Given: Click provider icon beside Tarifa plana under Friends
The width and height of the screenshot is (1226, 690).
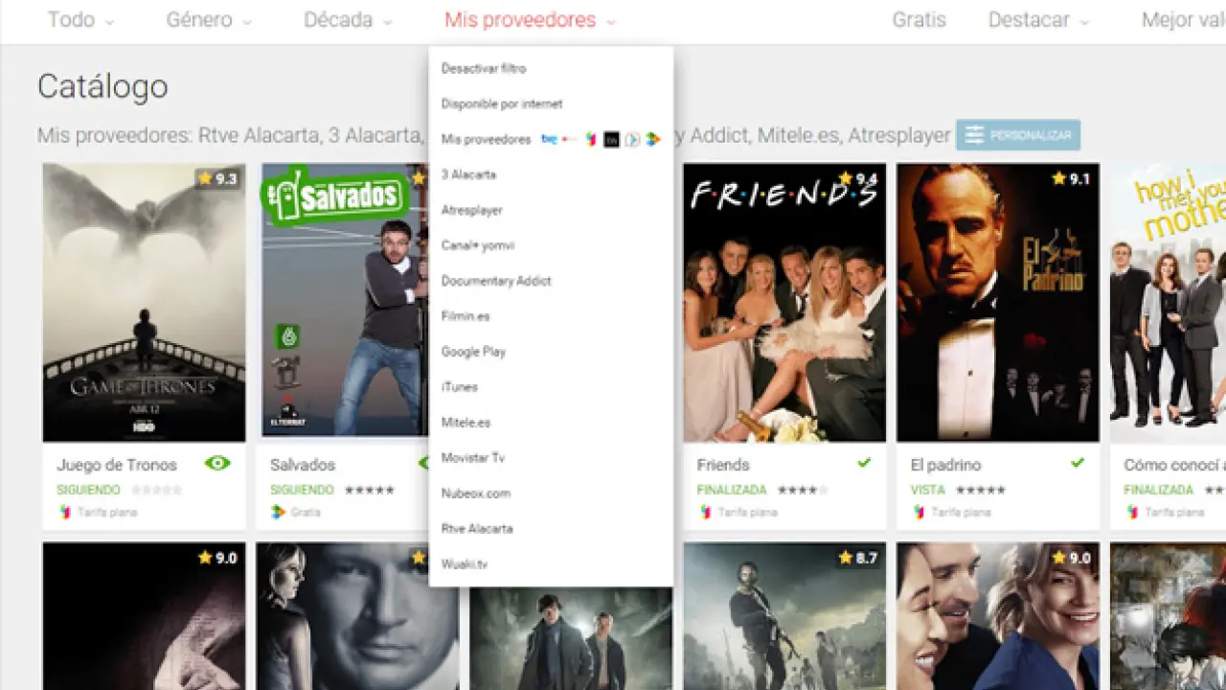Looking at the screenshot, I should coord(706,512).
